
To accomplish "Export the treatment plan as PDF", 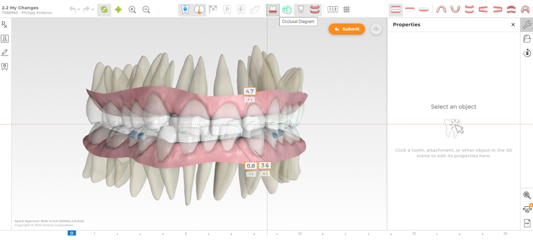I will (527, 223).
